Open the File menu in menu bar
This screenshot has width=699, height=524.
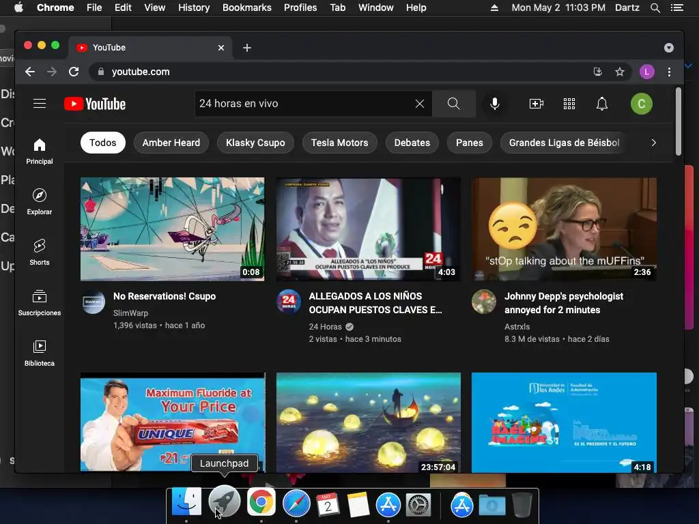click(94, 8)
